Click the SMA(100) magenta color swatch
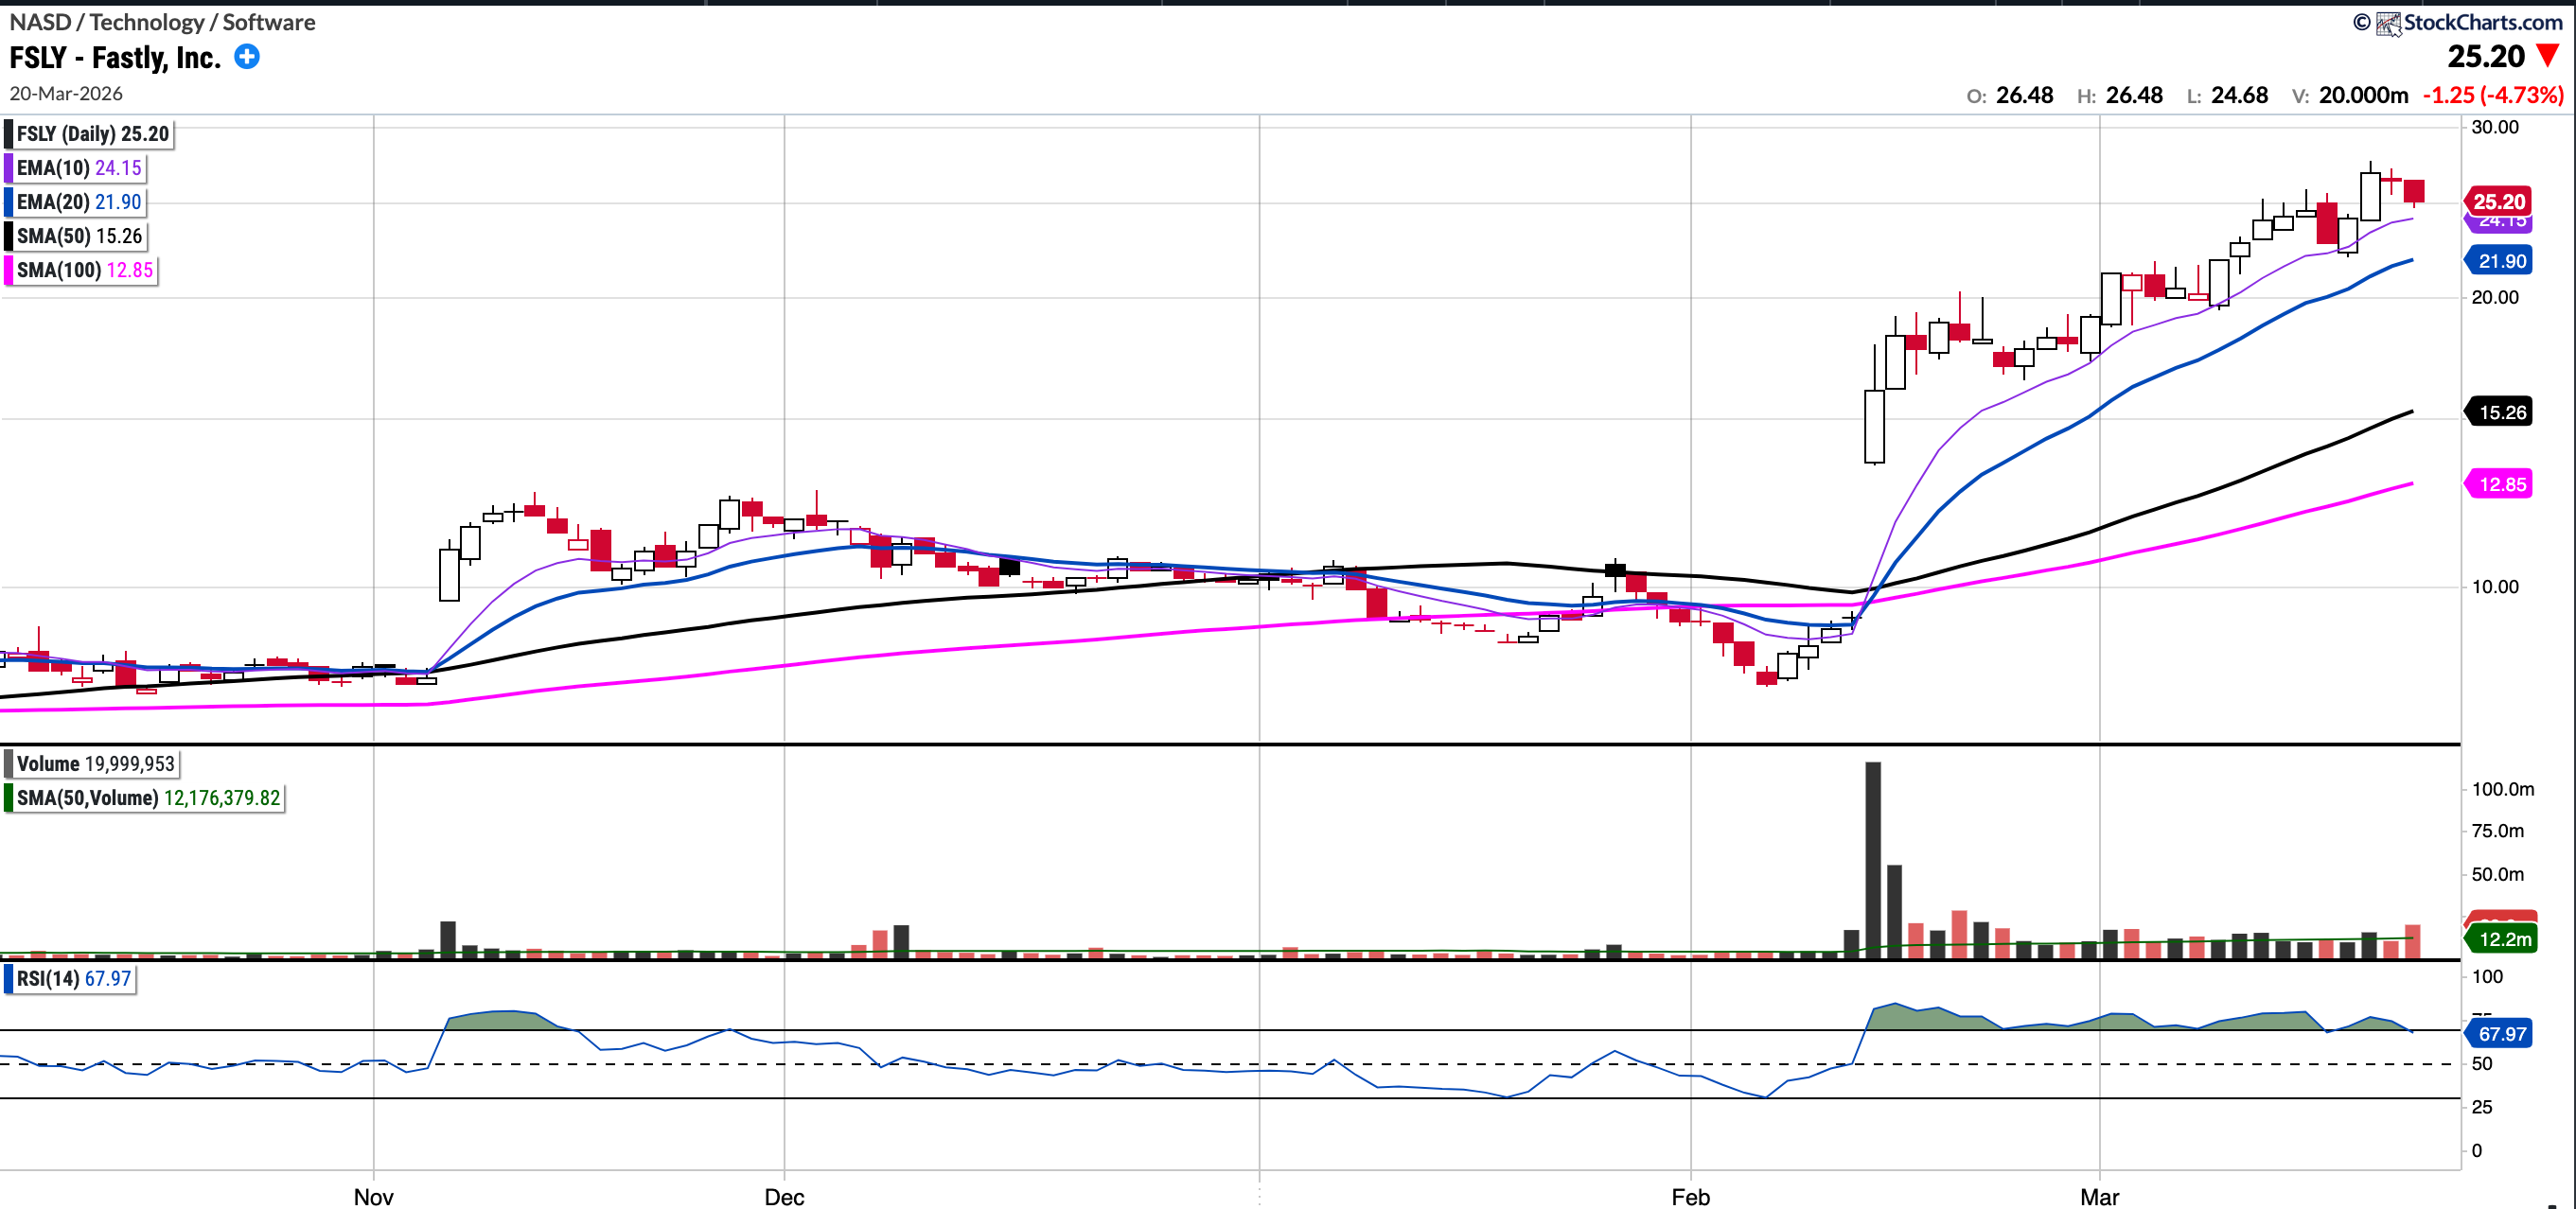 pos(9,270)
